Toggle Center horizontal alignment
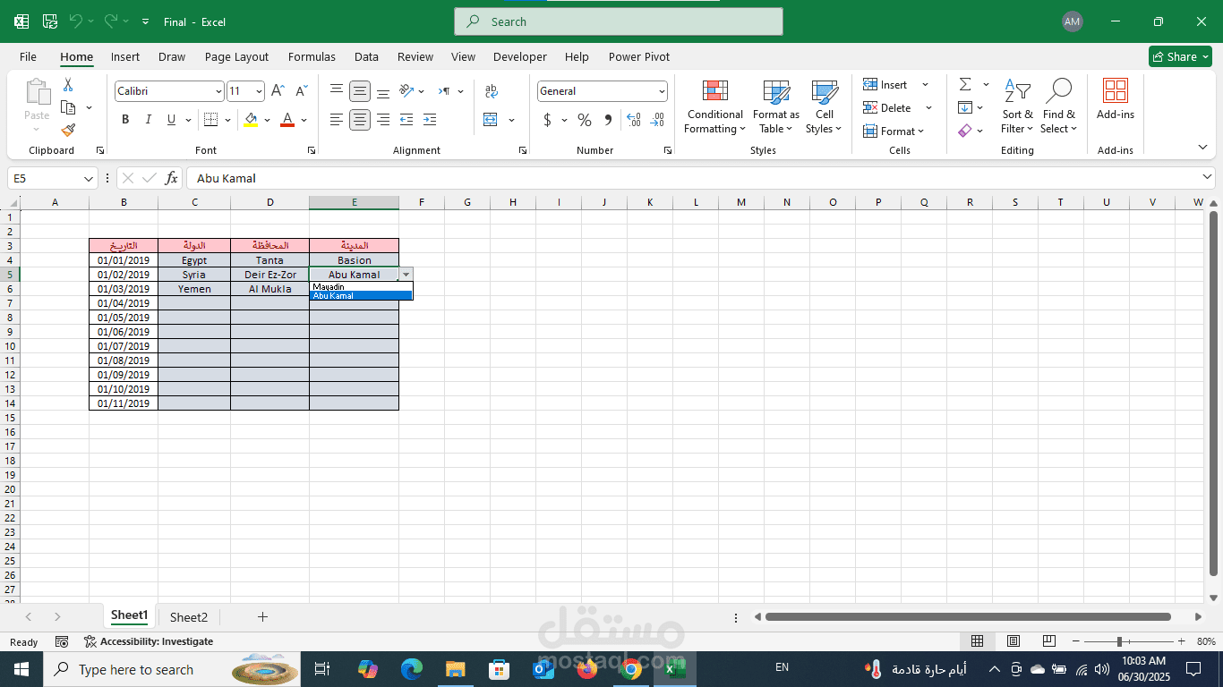 click(x=360, y=120)
